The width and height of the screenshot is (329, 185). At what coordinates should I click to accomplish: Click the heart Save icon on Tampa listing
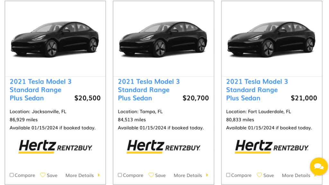151,175
